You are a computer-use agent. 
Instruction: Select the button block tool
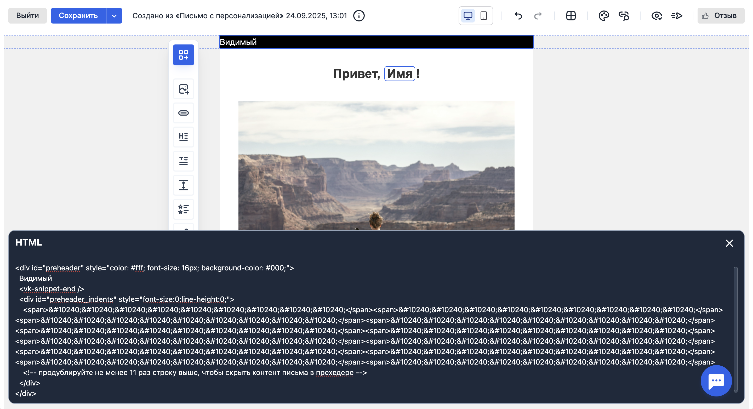(x=183, y=113)
